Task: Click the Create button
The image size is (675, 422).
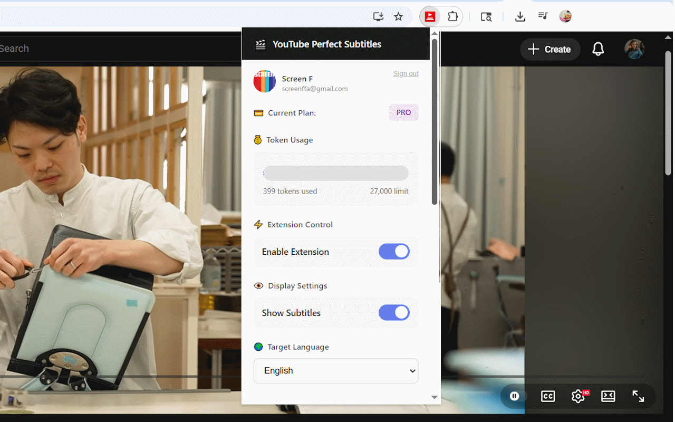Action: tap(550, 49)
